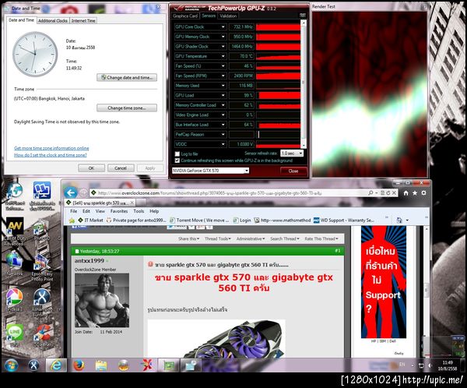
Task: Expand GPU Temperature sensor dropdown
Action: (x=223, y=56)
